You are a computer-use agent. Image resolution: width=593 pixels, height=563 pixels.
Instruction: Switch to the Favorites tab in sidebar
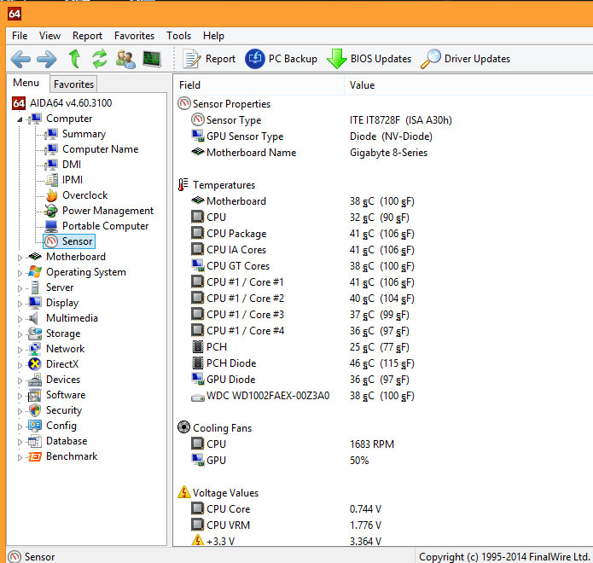73,84
